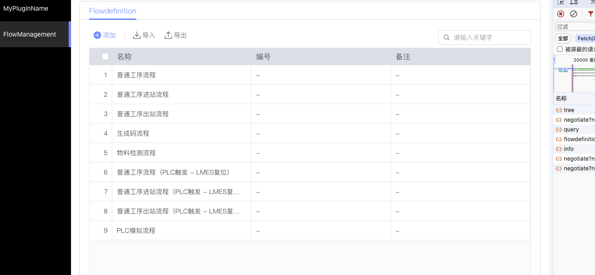595x275 pixels.
Task: Click the 请输入关键字 search input field
Action: (x=489, y=37)
